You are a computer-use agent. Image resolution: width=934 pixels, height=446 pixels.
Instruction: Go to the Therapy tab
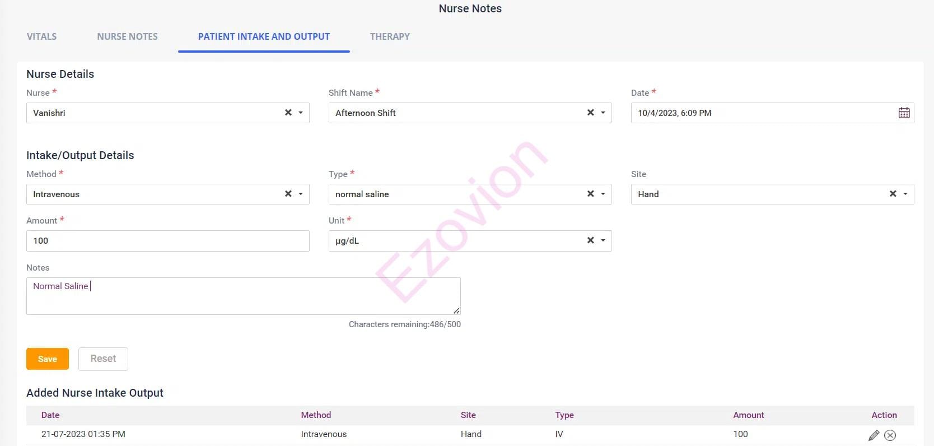click(390, 36)
